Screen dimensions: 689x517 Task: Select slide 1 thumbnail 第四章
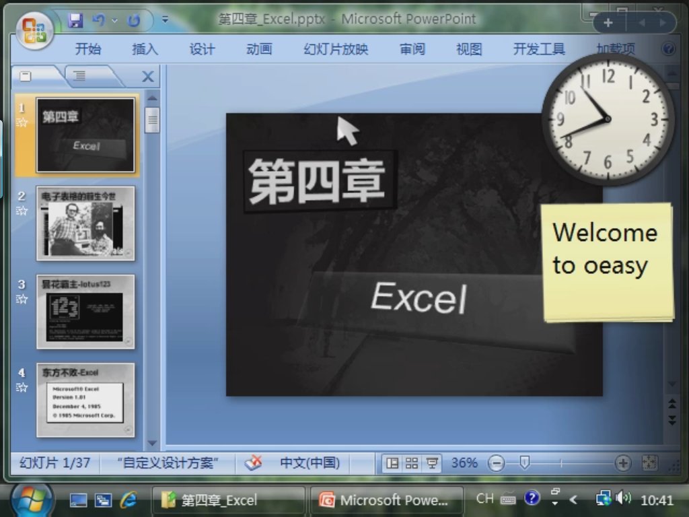(85, 135)
